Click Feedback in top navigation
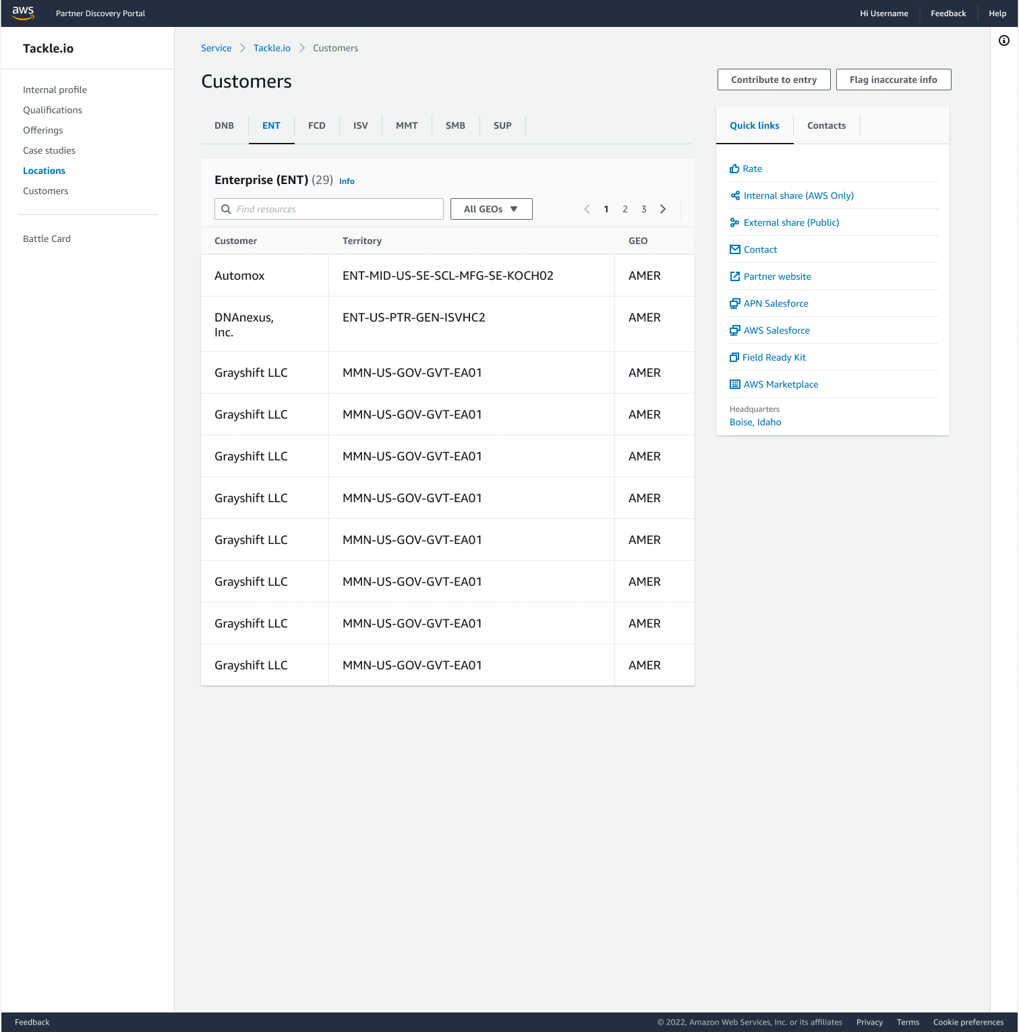 coord(948,13)
